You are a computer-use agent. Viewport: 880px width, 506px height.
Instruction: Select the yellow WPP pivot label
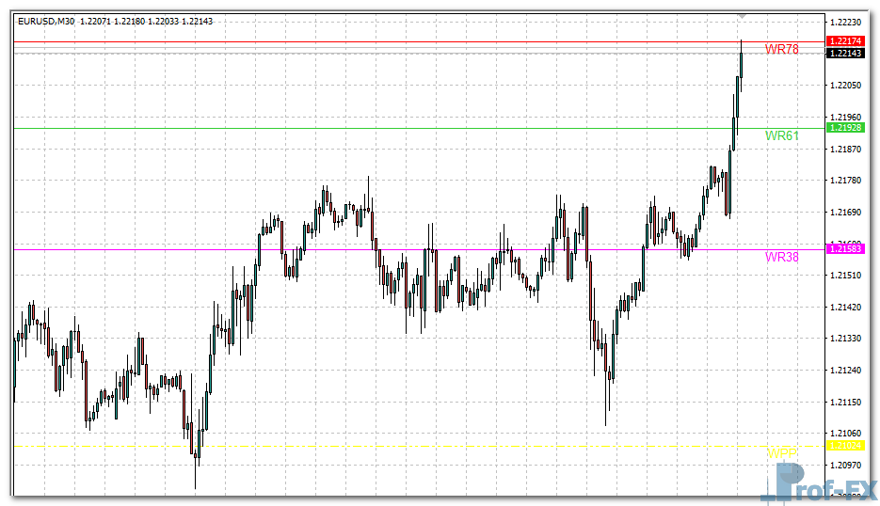(780, 453)
